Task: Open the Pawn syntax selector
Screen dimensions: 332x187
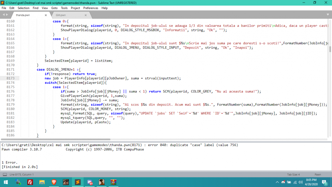Action: click(318, 175)
